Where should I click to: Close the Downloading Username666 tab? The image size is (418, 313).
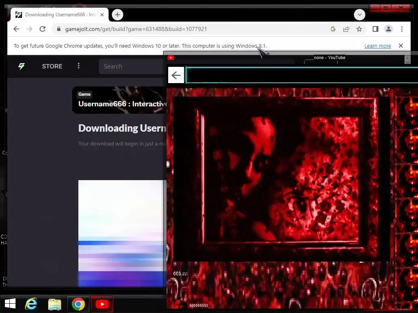pyautogui.click(x=102, y=15)
